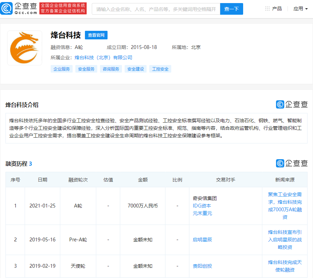313x278 pixels.
Task: Select the 所属地 北京 text
Action: pyautogui.click(x=186, y=47)
